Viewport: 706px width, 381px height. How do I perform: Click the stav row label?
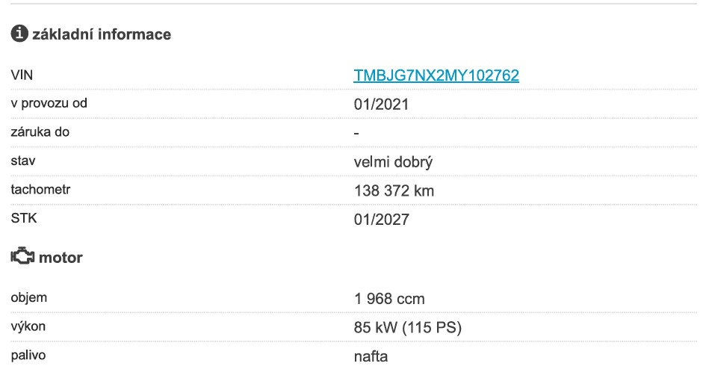pyautogui.click(x=23, y=161)
